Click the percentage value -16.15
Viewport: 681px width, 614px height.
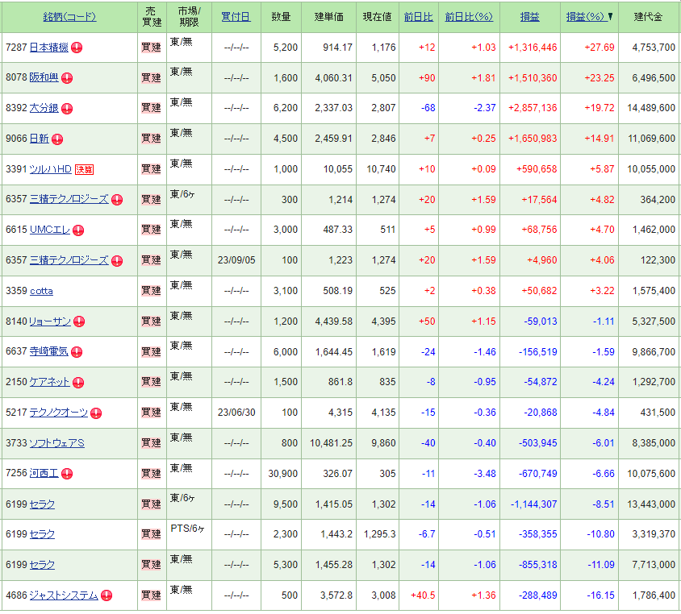[600, 595]
